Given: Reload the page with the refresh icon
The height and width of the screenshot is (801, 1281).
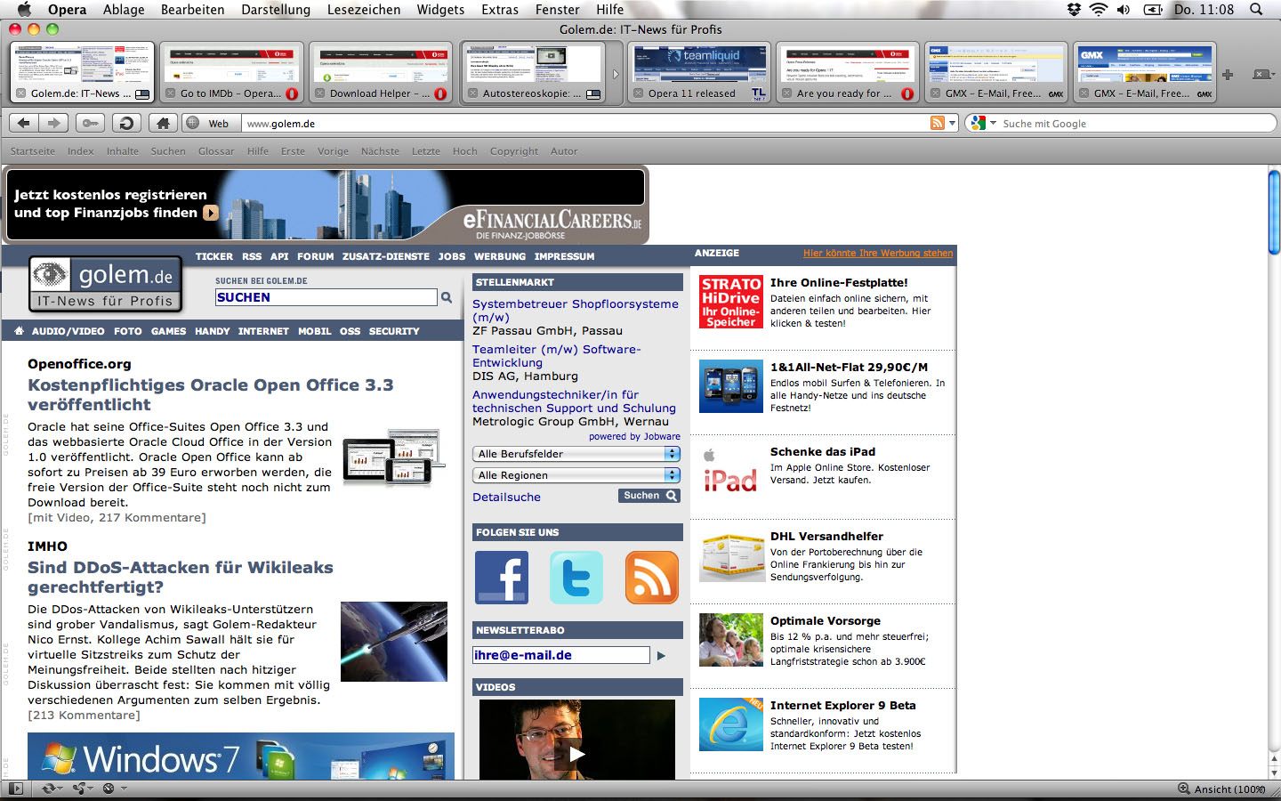Looking at the screenshot, I should tap(126, 123).
